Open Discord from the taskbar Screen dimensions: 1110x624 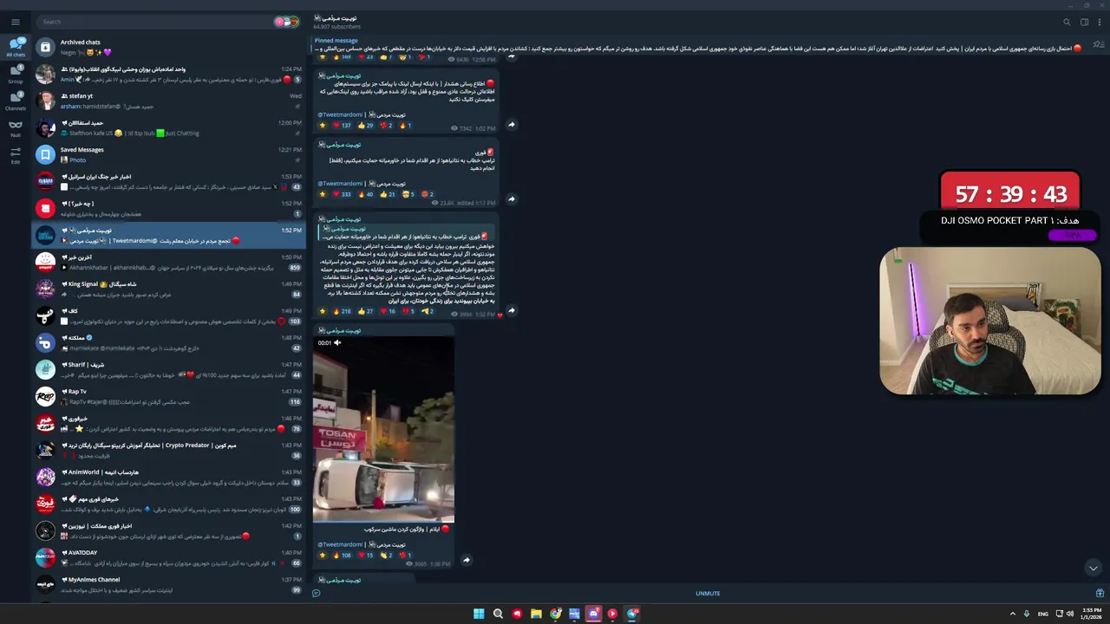[593, 614]
